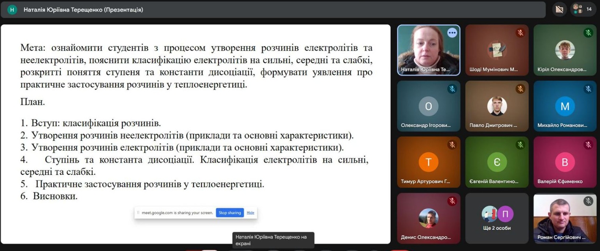Click the green Н avatar in presentation header
Screen dimensions: 600x251
[x=12, y=9]
